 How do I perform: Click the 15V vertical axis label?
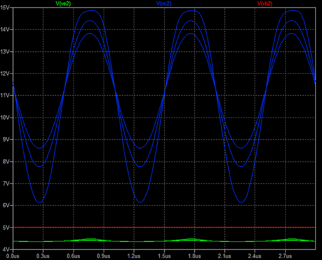tap(5, 8)
